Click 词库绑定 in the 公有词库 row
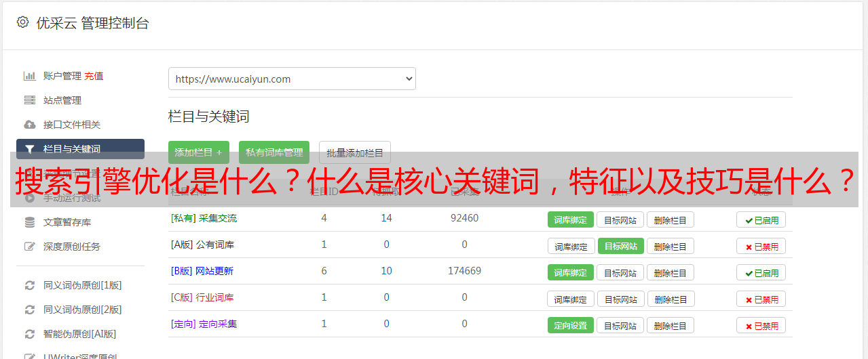 pos(571,246)
